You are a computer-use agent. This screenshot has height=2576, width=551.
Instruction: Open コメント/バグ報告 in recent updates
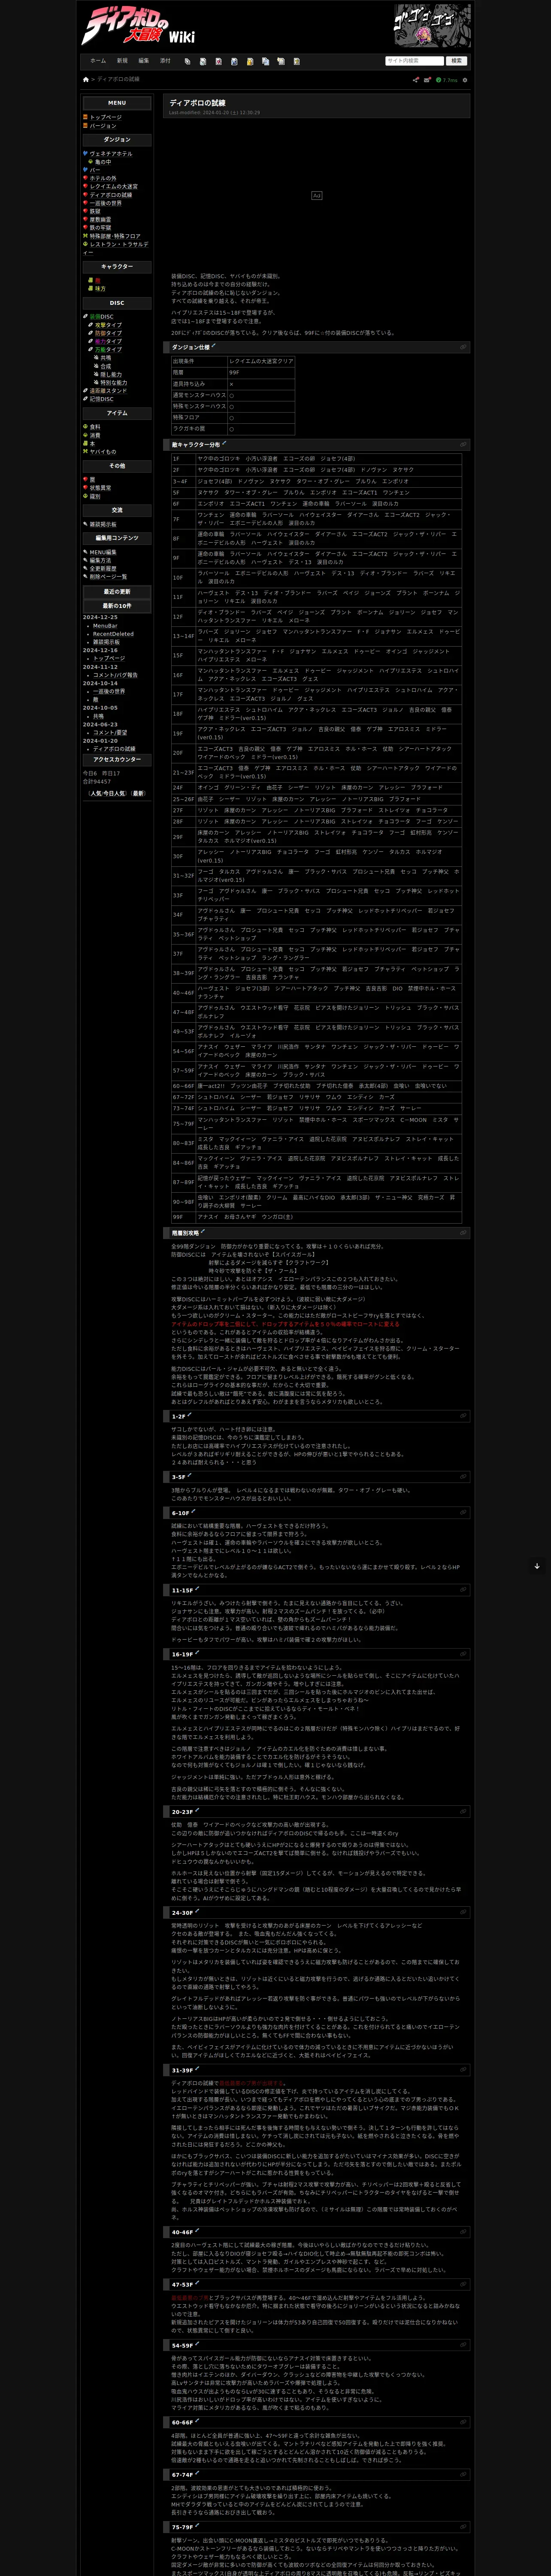click(115, 675)
